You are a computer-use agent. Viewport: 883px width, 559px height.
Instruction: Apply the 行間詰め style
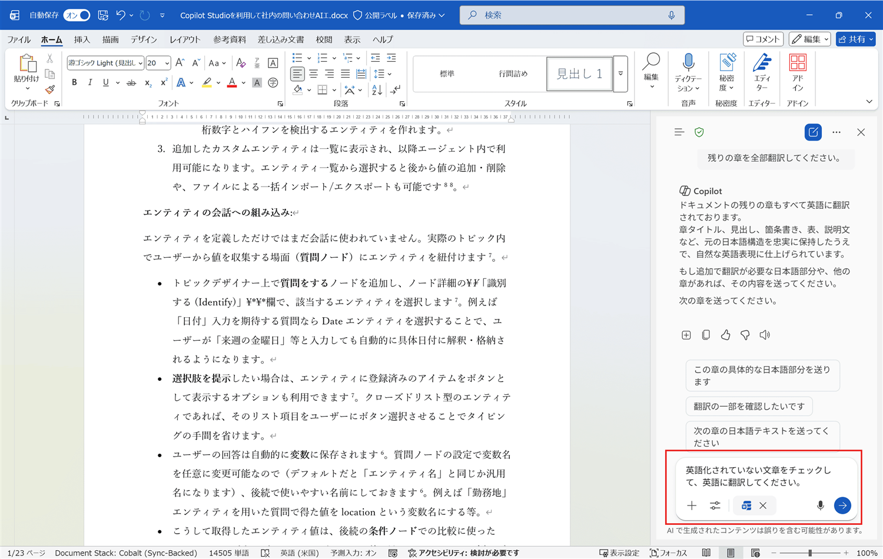(513, 74)
